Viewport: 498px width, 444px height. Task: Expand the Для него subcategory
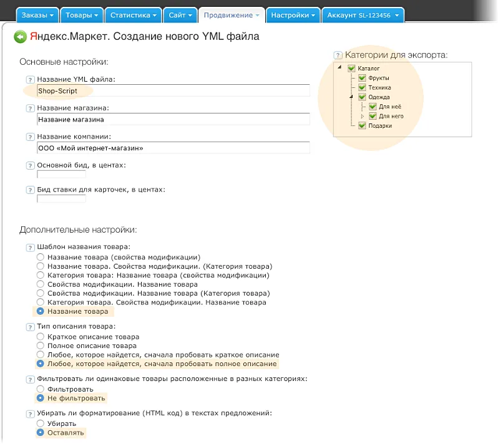(x=363, y=117)
